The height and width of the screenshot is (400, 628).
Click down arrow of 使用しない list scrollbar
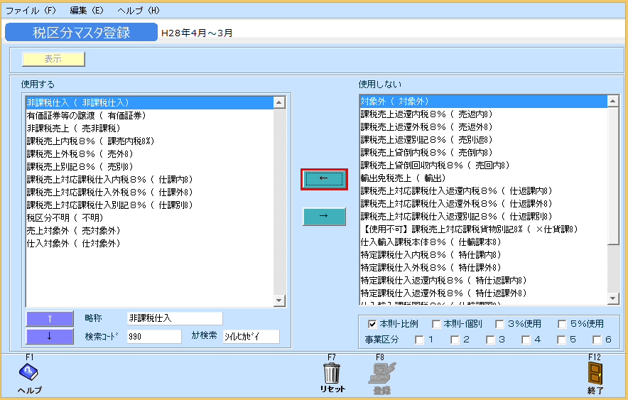(x=613, y=298)
